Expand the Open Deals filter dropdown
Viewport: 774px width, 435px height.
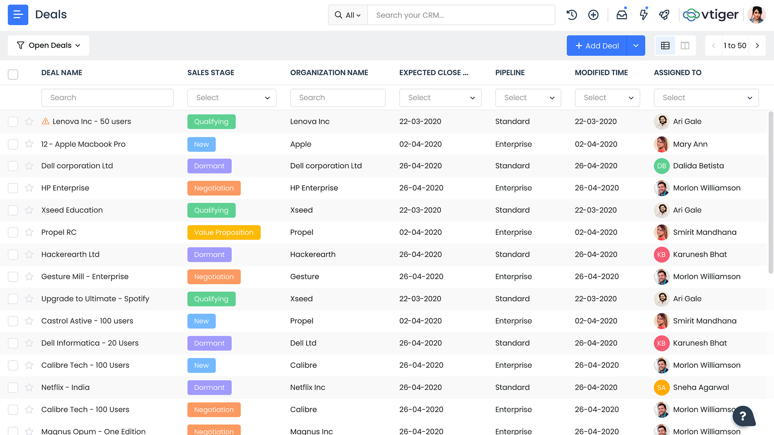pyautogui.click(x=48, y=46)
